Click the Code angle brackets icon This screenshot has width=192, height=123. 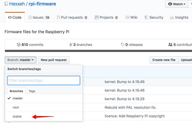tap(10, 17)
